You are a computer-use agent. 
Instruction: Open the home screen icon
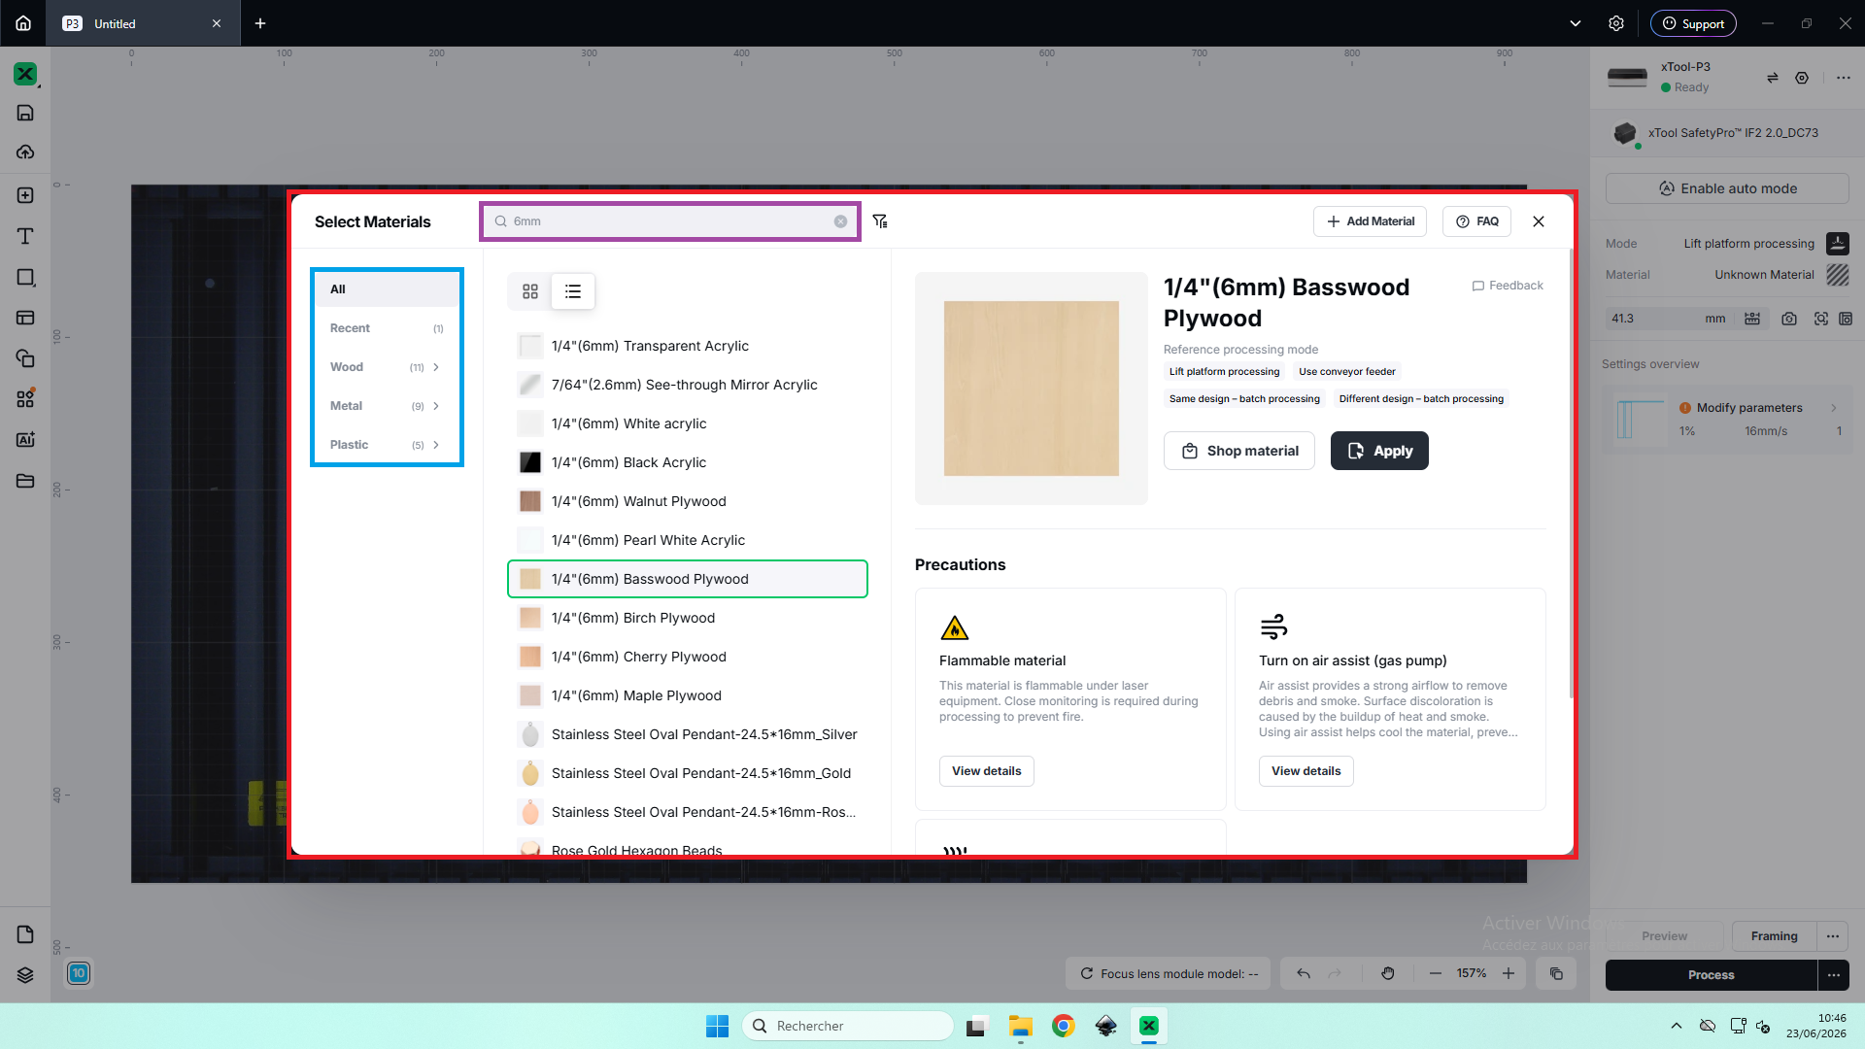tap(23, 23)
